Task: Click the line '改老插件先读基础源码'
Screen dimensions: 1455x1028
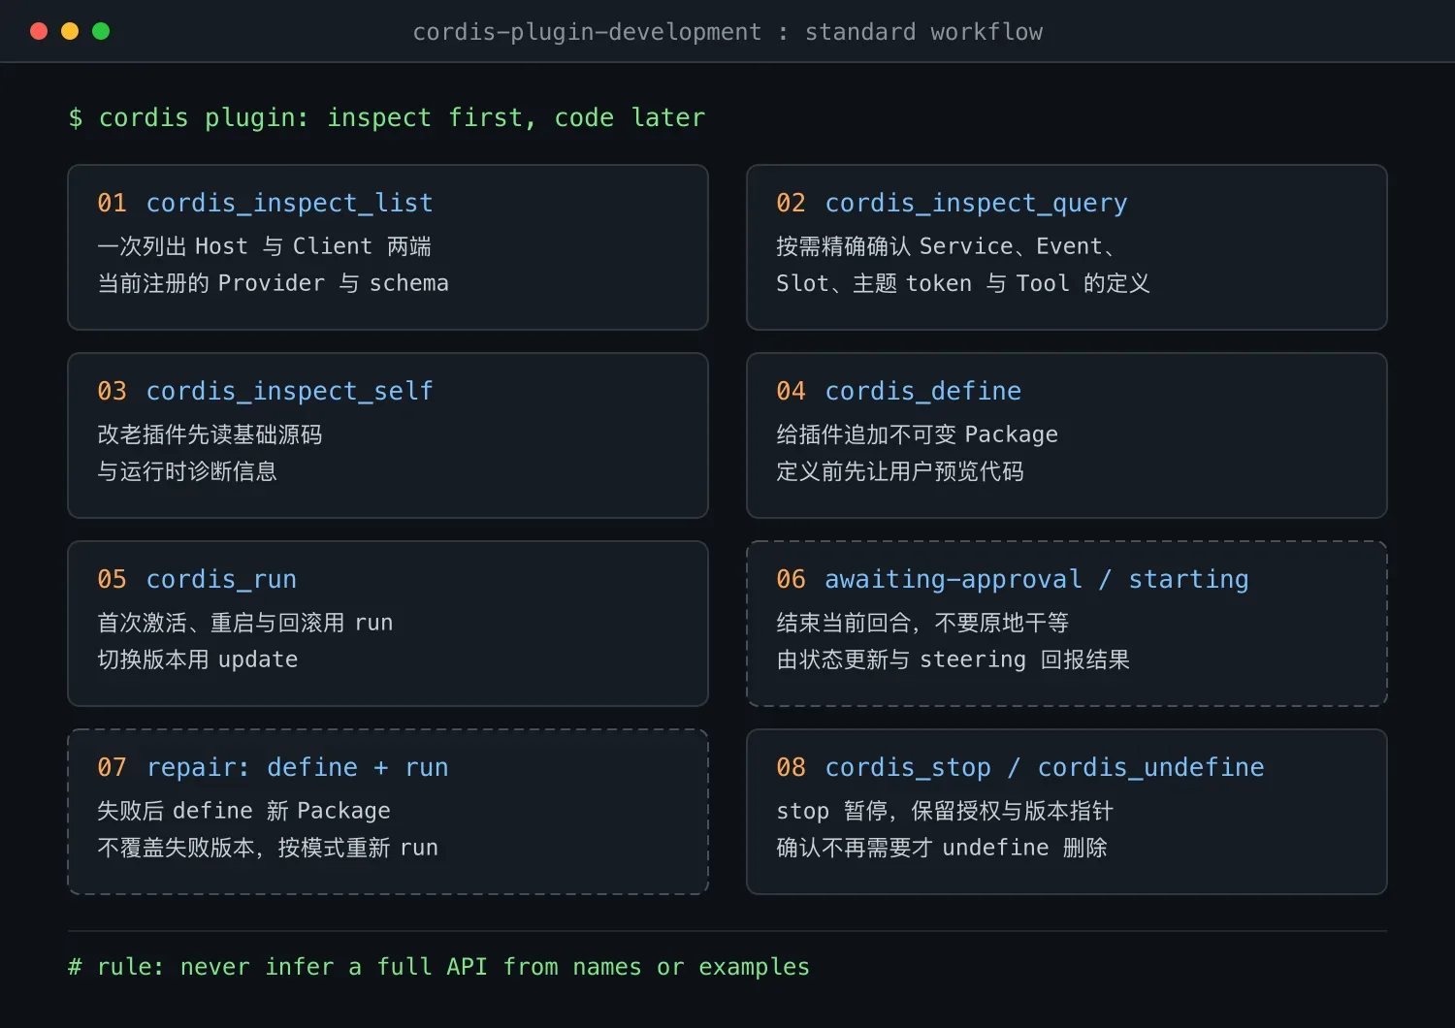Action: tap(210, 434)
